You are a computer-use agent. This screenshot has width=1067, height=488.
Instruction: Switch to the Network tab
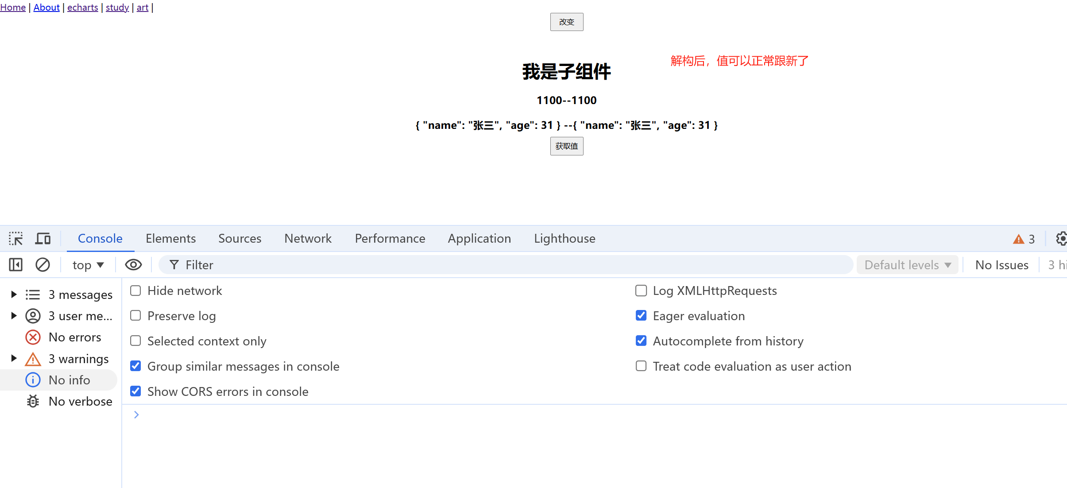coord(308,238)
